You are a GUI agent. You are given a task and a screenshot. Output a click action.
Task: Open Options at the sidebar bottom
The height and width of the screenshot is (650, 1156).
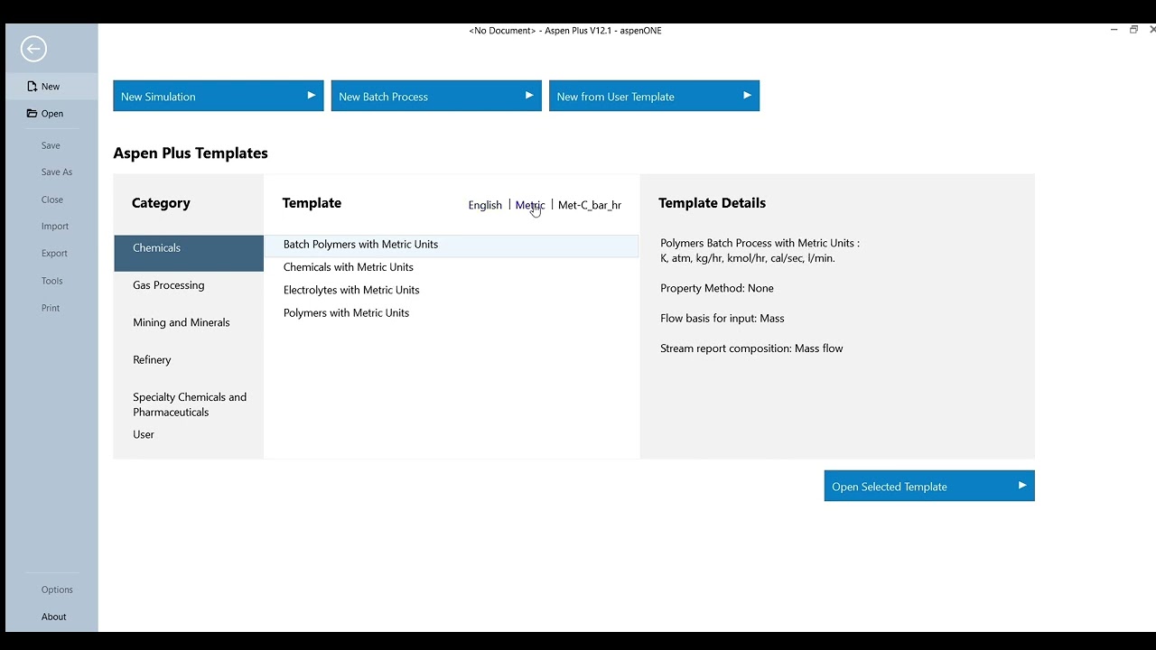(x=57, y=590)
